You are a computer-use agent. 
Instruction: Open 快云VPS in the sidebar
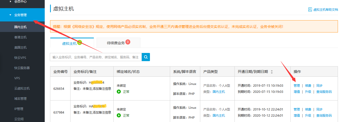tap(20, 58)
